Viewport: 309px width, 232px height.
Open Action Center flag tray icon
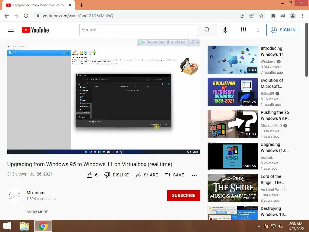pos(266,226)
